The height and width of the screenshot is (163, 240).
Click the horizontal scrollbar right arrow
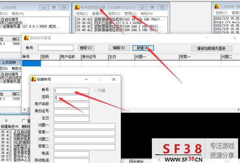(x=238, y=110)
